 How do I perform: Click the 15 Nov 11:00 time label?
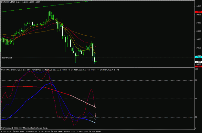[x=69, y=132]
